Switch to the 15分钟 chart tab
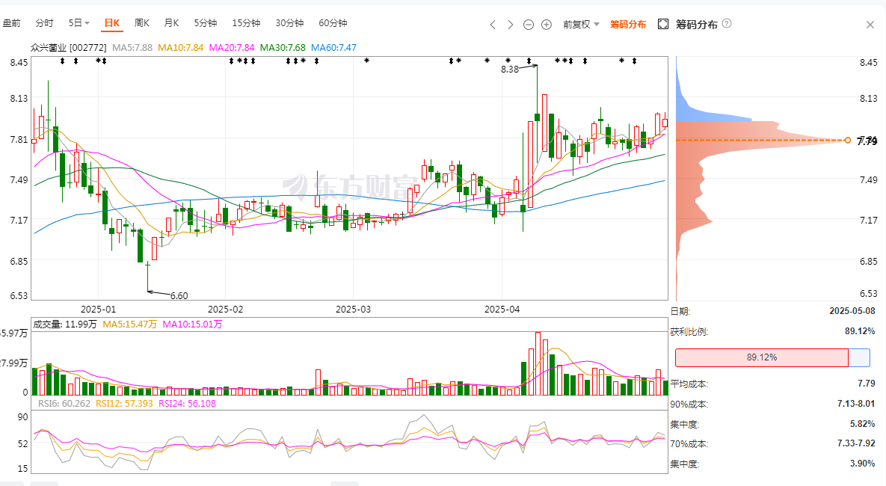Viewport: 886px width, 486px height. point(246,23)
